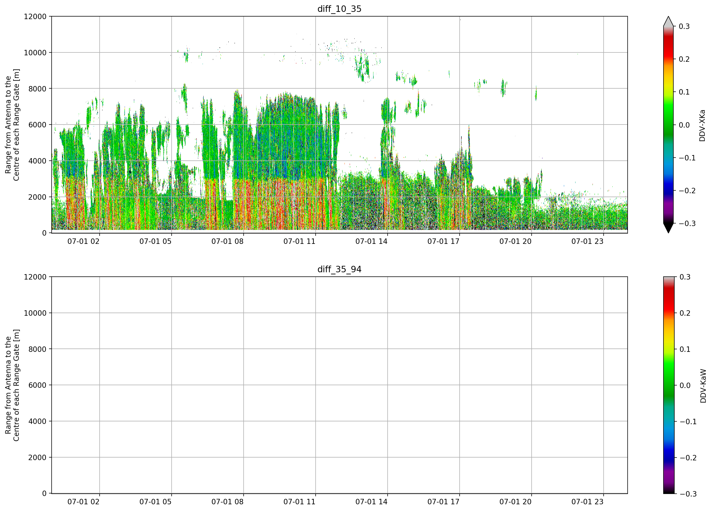Click the 4000 tick label on diff_10_35
712x511 pixels.
click(x=37, y=161)
